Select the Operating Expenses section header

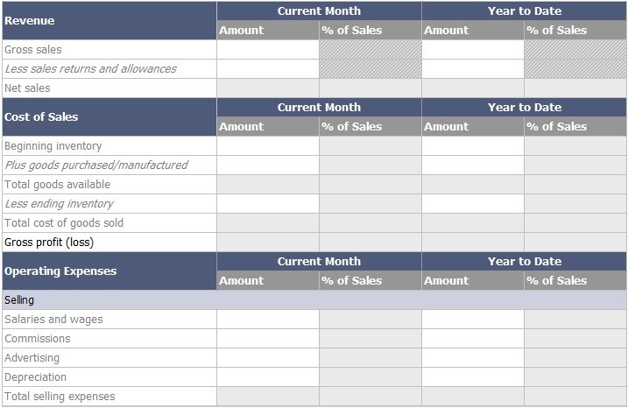point(109,271)
